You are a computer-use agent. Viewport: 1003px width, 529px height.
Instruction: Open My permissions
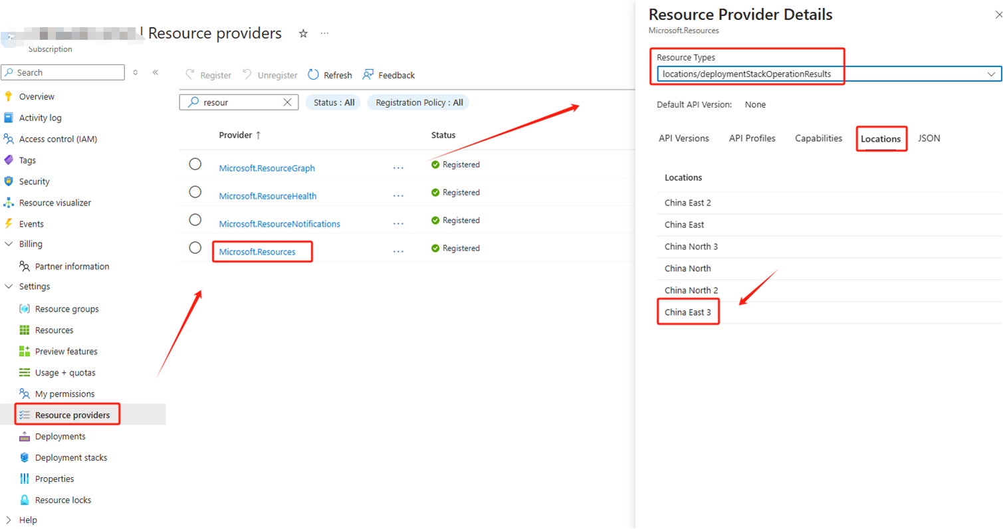click(64, 394)
